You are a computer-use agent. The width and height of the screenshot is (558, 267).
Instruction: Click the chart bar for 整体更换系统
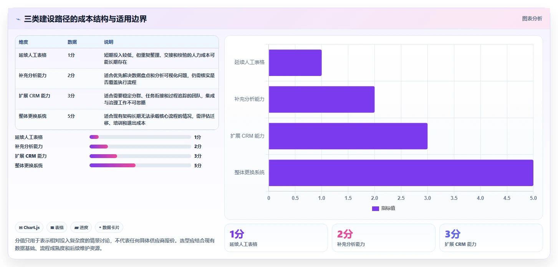coord(401,173)
